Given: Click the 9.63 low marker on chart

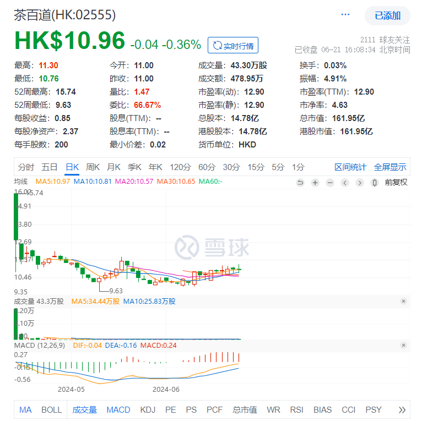Looking at the screenshot, I should [x=116, y=291].
